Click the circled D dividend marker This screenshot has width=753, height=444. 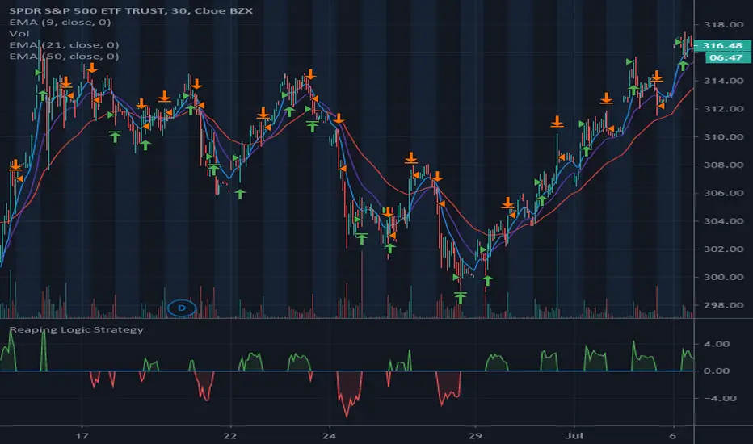(182, 307)
